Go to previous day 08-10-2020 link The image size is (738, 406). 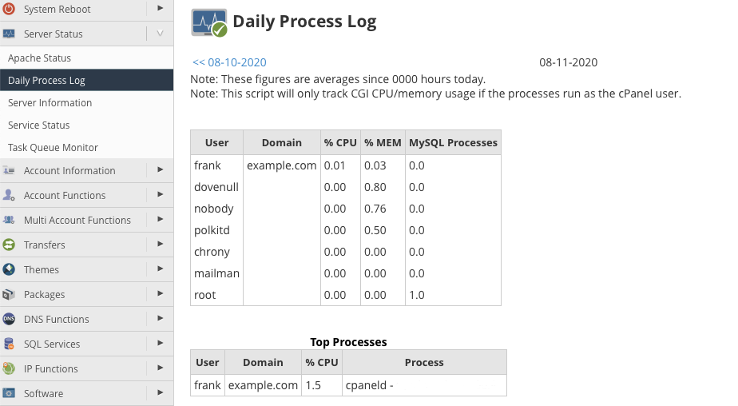pyautogui.click(x=229, y=62)
